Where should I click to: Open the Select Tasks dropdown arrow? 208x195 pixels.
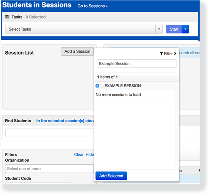tap(159, 29)
